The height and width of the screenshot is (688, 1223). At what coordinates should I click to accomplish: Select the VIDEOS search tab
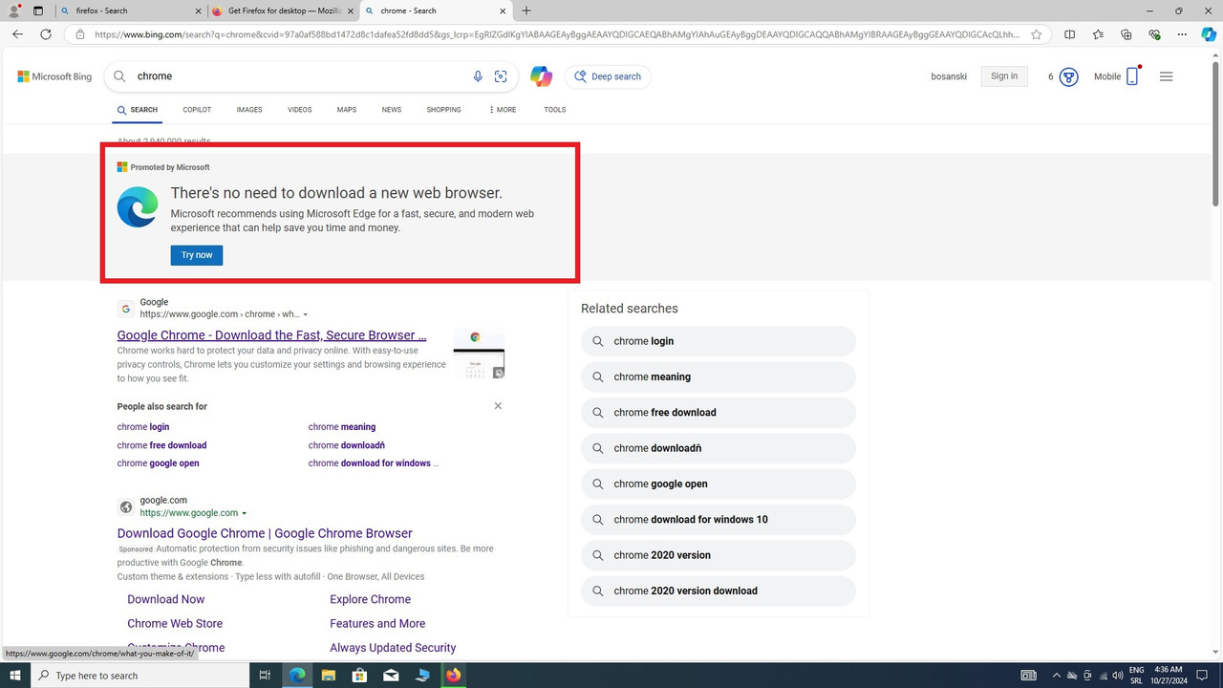300,110
